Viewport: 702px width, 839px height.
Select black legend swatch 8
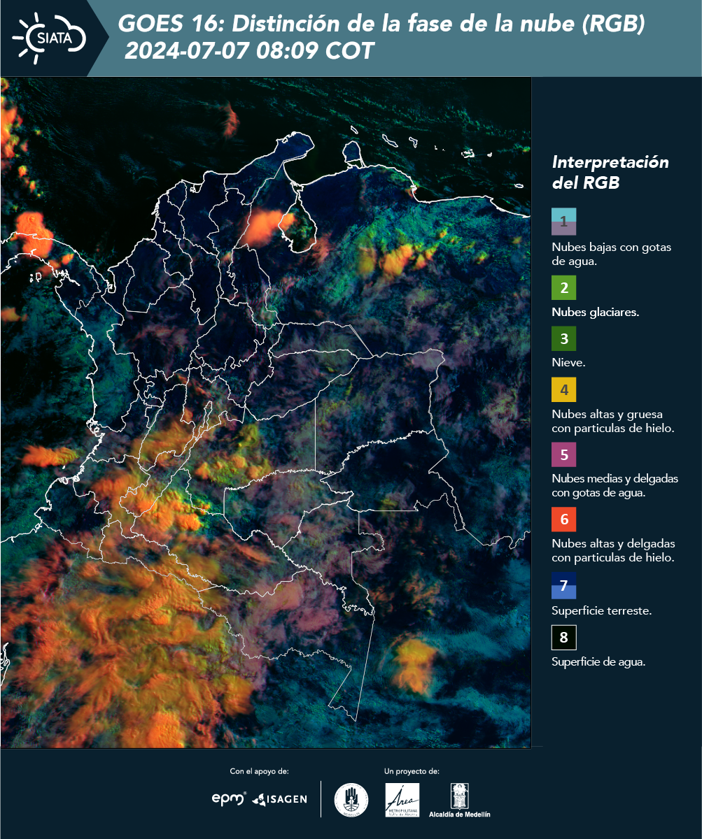pos(563,638)
